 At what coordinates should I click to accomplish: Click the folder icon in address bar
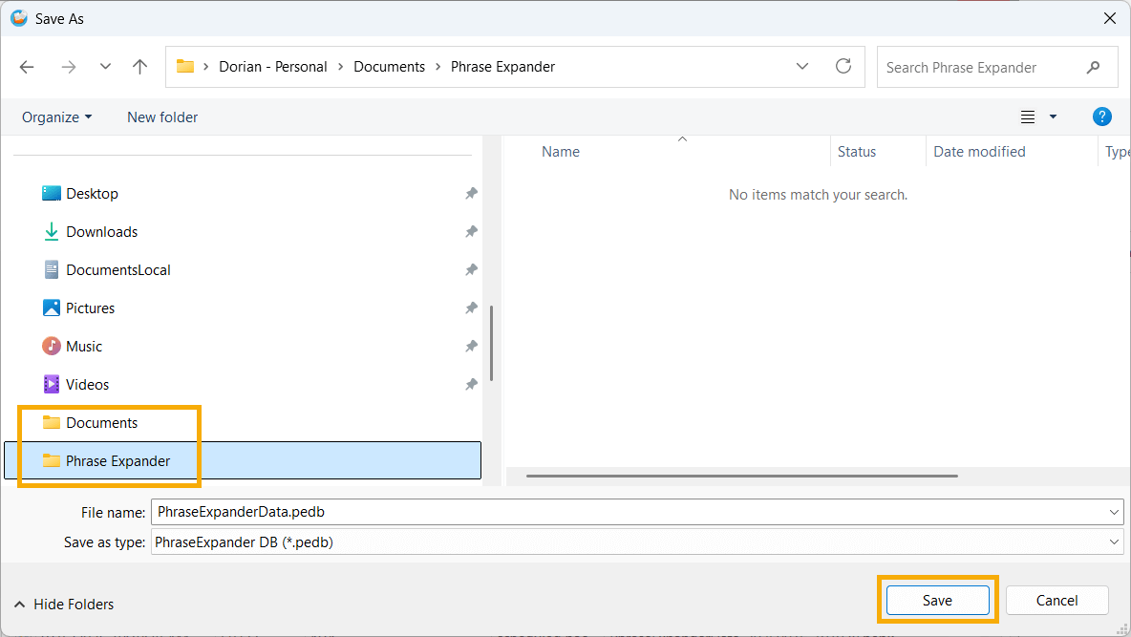click(185, 66)
